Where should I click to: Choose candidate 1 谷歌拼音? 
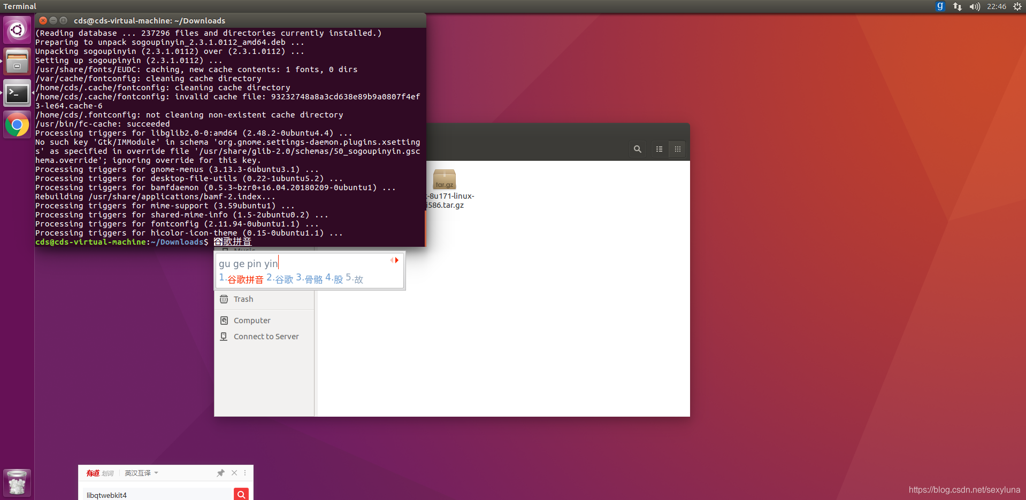(241, 279)
